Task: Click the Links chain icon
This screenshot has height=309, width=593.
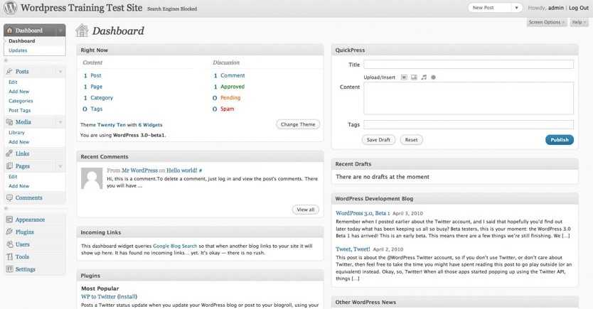Action: coord(9,153)
